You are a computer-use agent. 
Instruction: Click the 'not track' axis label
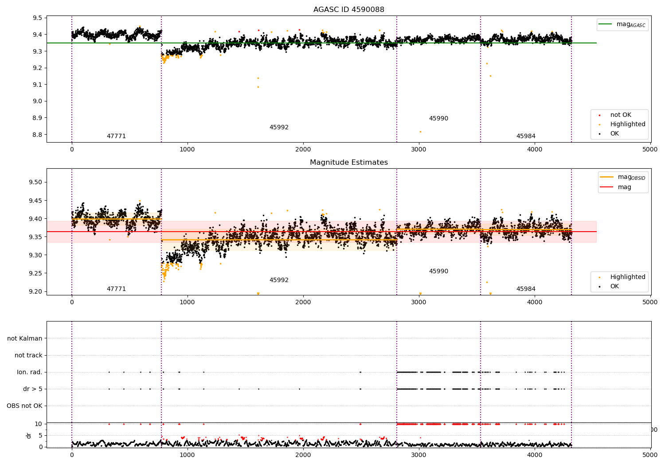[x=28, y=355]
